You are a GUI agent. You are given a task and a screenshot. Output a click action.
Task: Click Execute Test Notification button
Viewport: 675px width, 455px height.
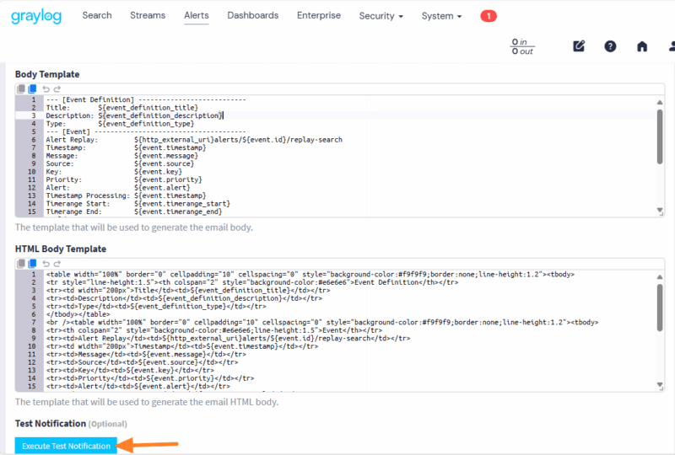66,446
